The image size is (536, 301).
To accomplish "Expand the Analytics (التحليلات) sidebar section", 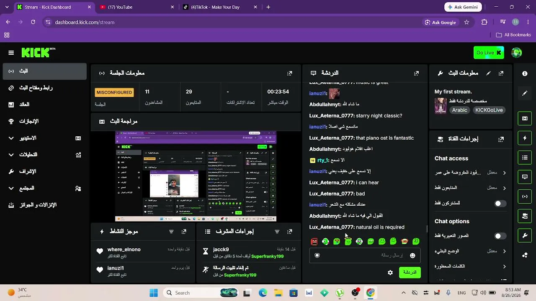I will (11, 155).
